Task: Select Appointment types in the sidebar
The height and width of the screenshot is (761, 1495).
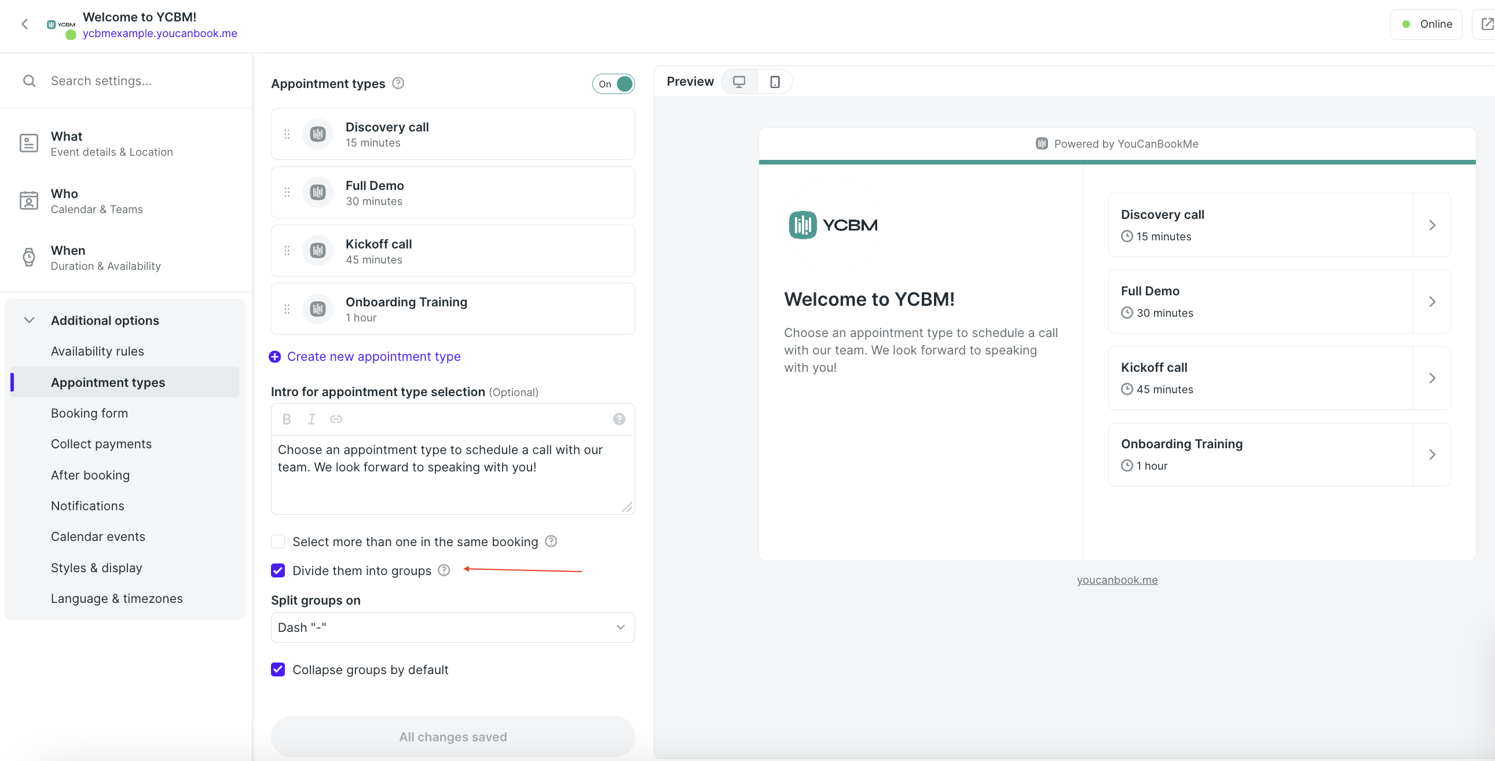Action: [x=125, y=382]
